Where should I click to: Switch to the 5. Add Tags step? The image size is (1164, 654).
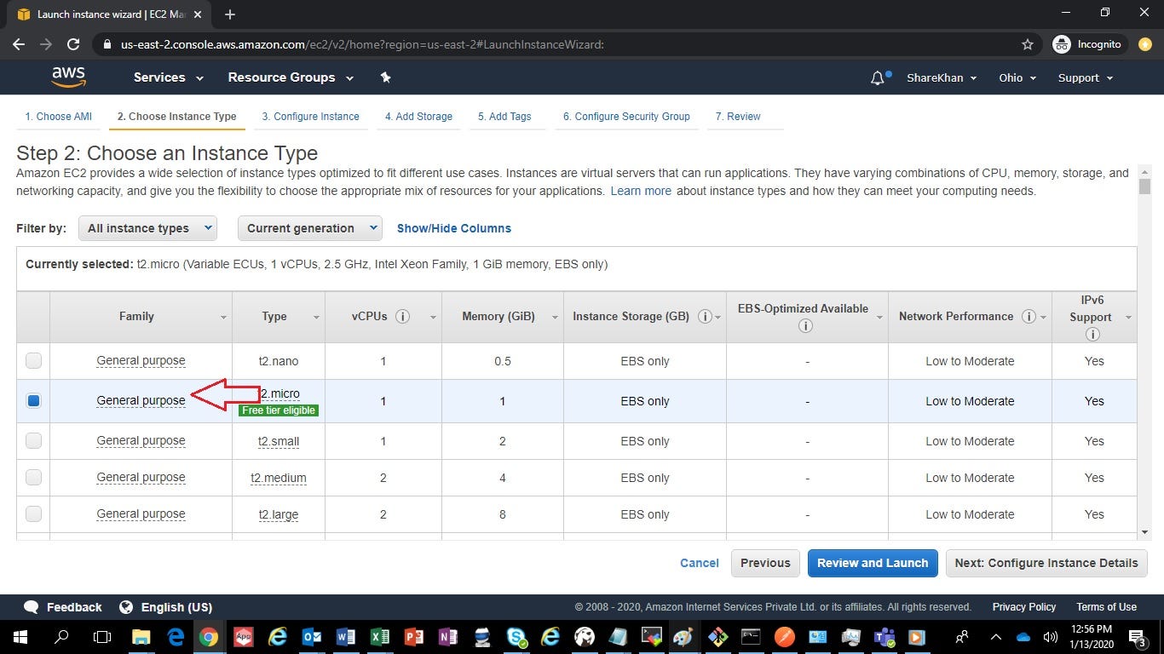[504, 117]
